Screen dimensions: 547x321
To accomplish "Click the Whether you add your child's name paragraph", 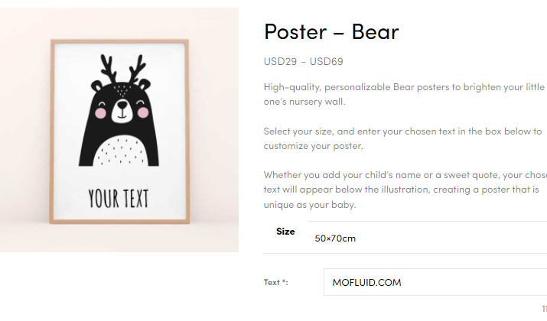I will [405, 190].
